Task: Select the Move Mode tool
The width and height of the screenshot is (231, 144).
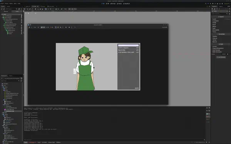Action: (x=27, y=9)
